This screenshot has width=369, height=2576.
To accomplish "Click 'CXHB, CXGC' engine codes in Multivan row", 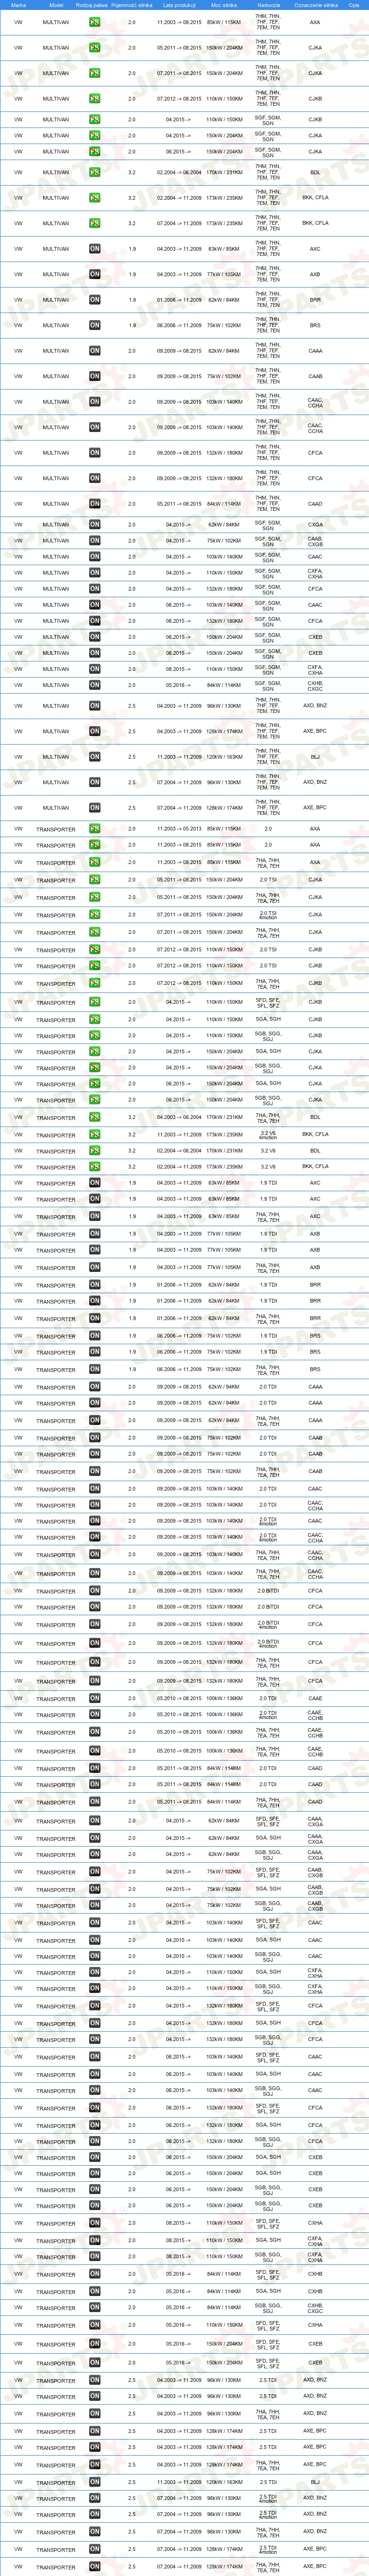I will (x=315, y=685).
